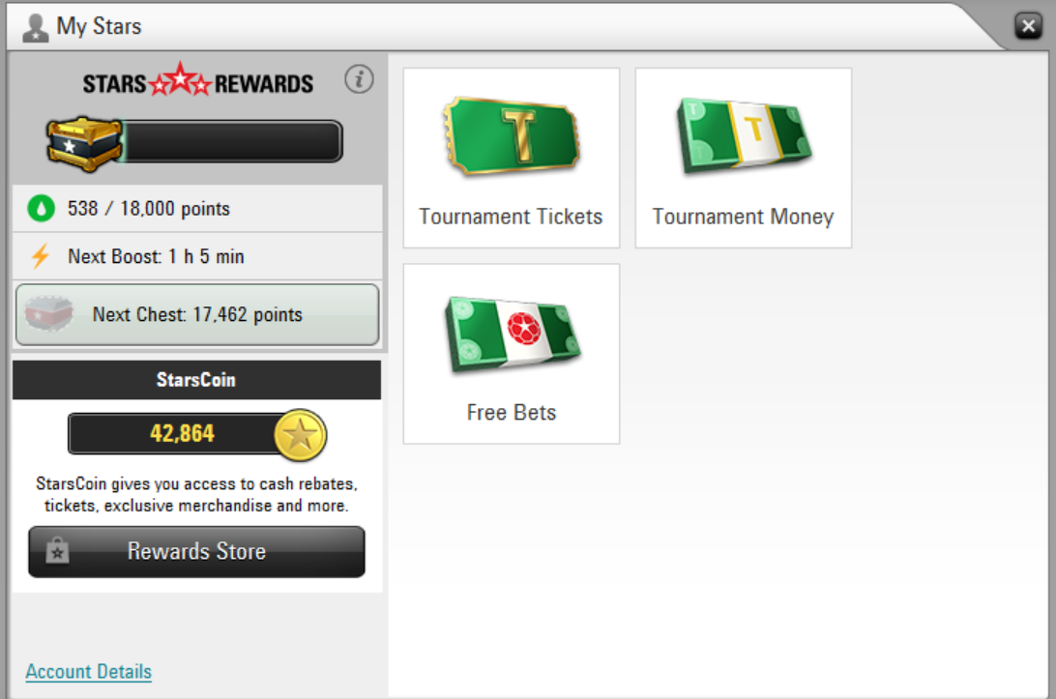Click the My Stars profile silhouette icon
This screenshot has height=699, width=1056.
tap(35, 28)
